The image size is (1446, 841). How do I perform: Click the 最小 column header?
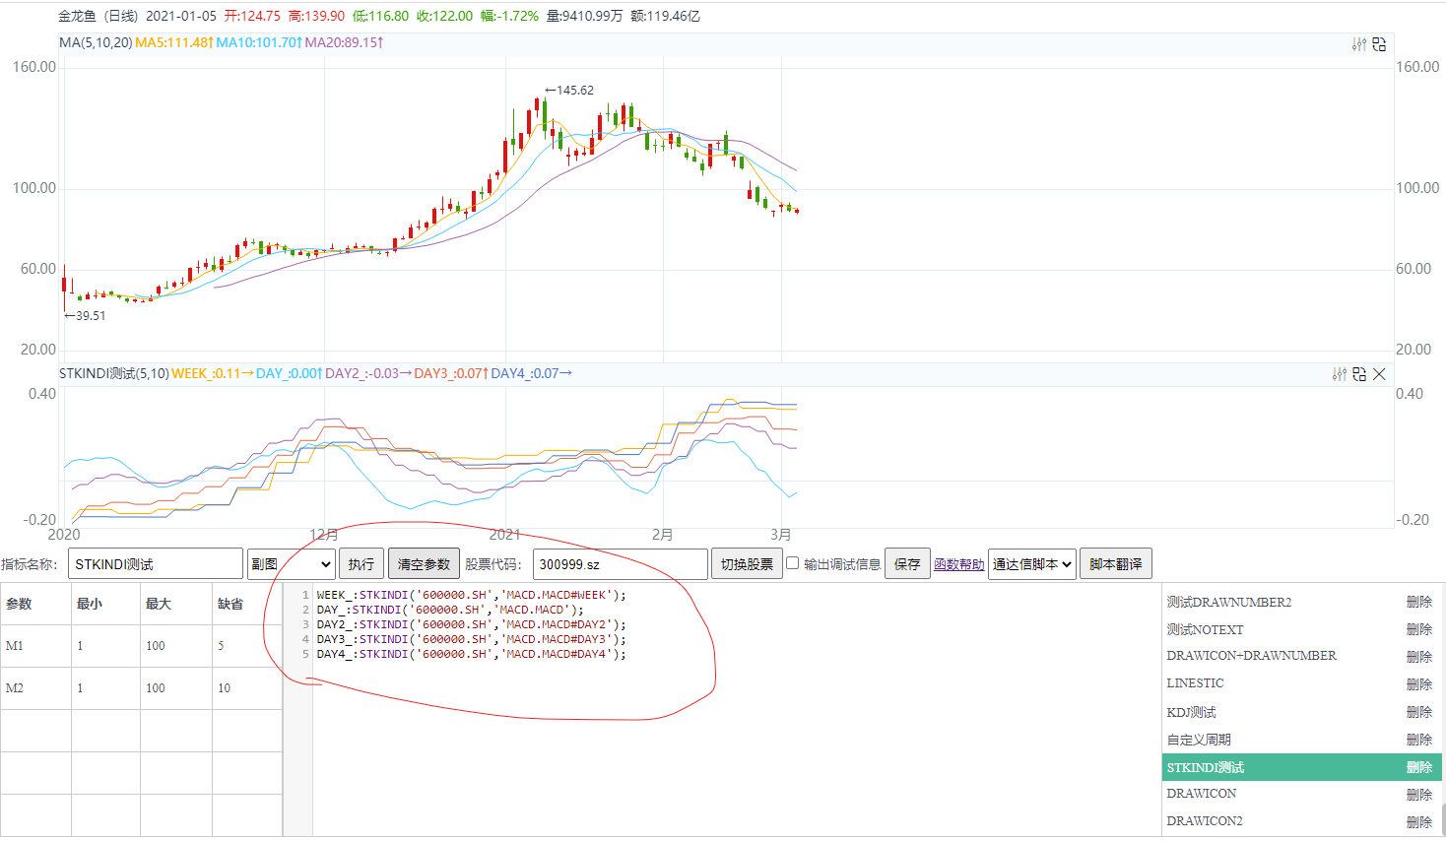coord(106,604)
